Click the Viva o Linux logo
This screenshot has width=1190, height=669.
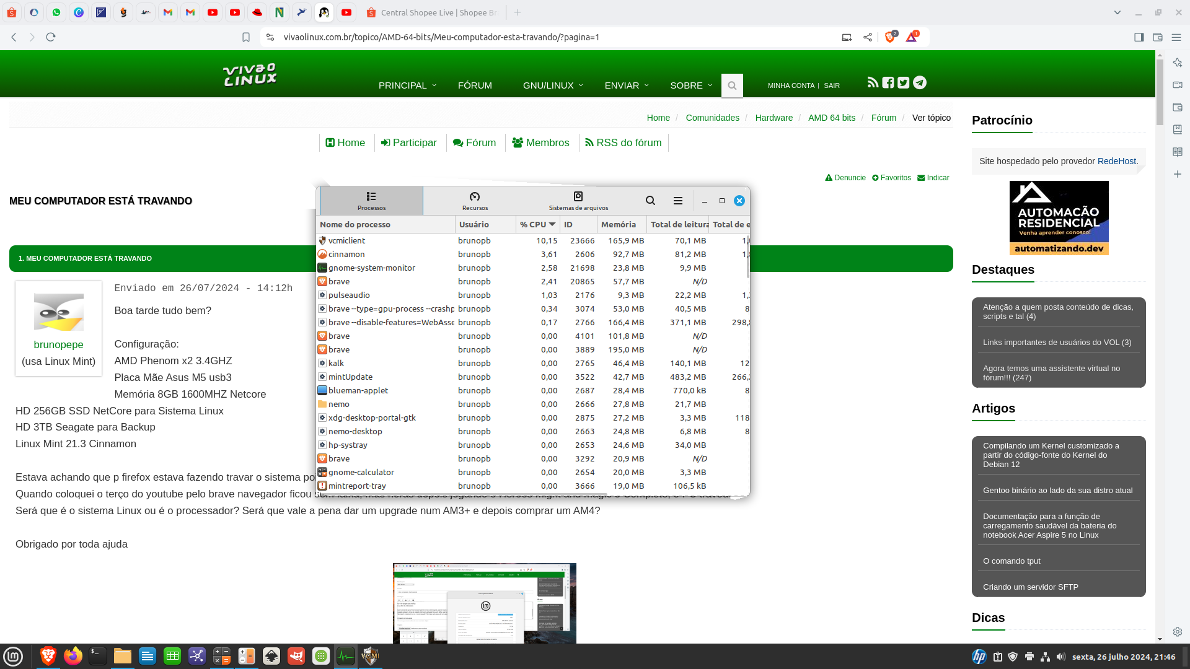point(250,74)
